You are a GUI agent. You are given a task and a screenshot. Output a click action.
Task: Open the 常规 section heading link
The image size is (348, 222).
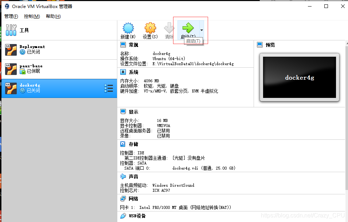(x=133, y=45)
